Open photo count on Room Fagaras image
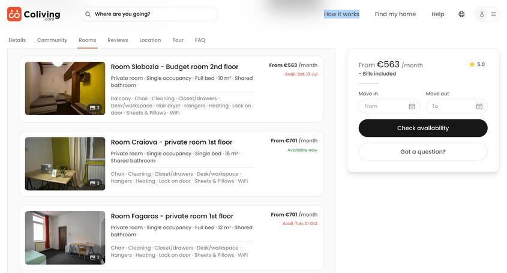 (95, 257)
